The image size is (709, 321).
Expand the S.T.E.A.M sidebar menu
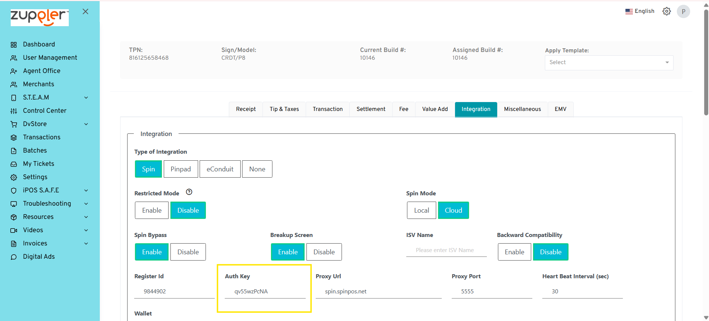tap(86, 98)
